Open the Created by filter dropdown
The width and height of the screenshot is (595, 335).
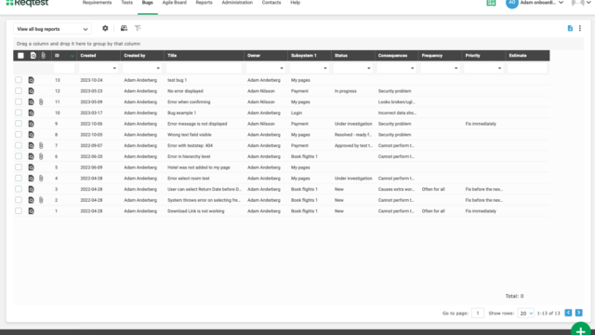coord(158,68)
